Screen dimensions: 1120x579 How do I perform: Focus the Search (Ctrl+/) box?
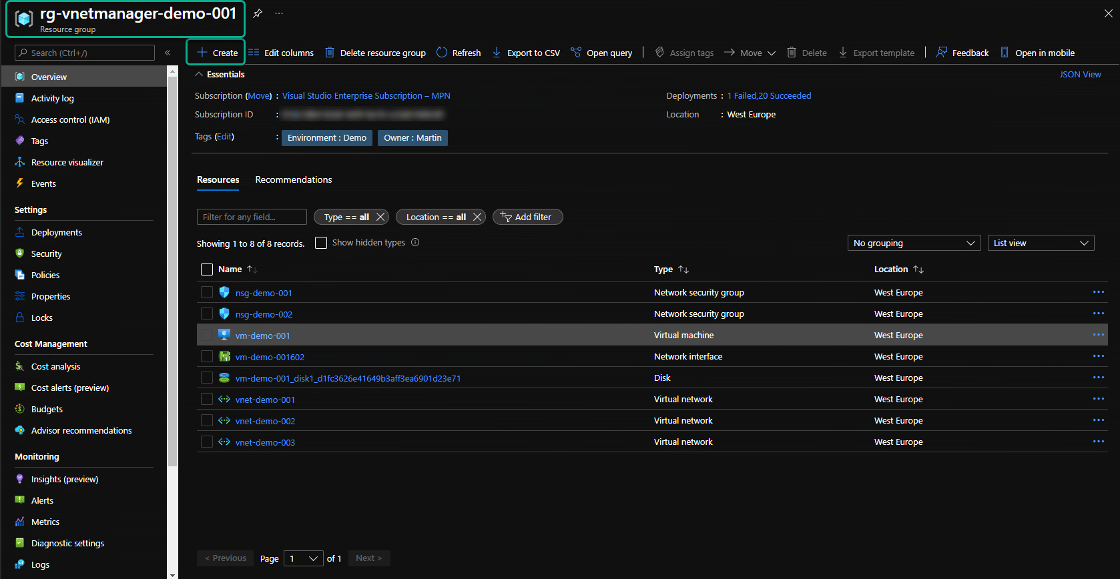(85, 53)
